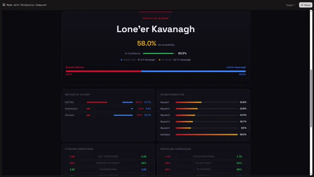Screen dimensions: 314x177
Task: Click the AI Confidence progress bar
Action: tap(159, 53)
